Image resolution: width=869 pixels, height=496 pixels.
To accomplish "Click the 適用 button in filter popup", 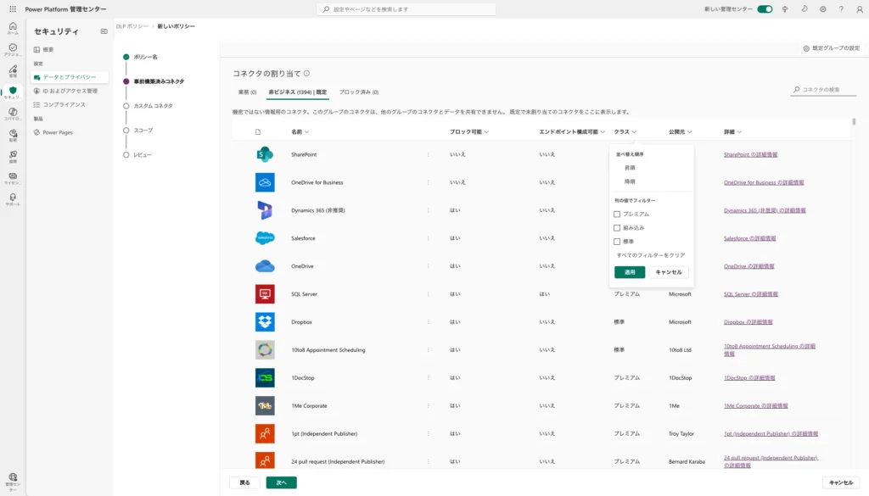I will tap(630, 272).
